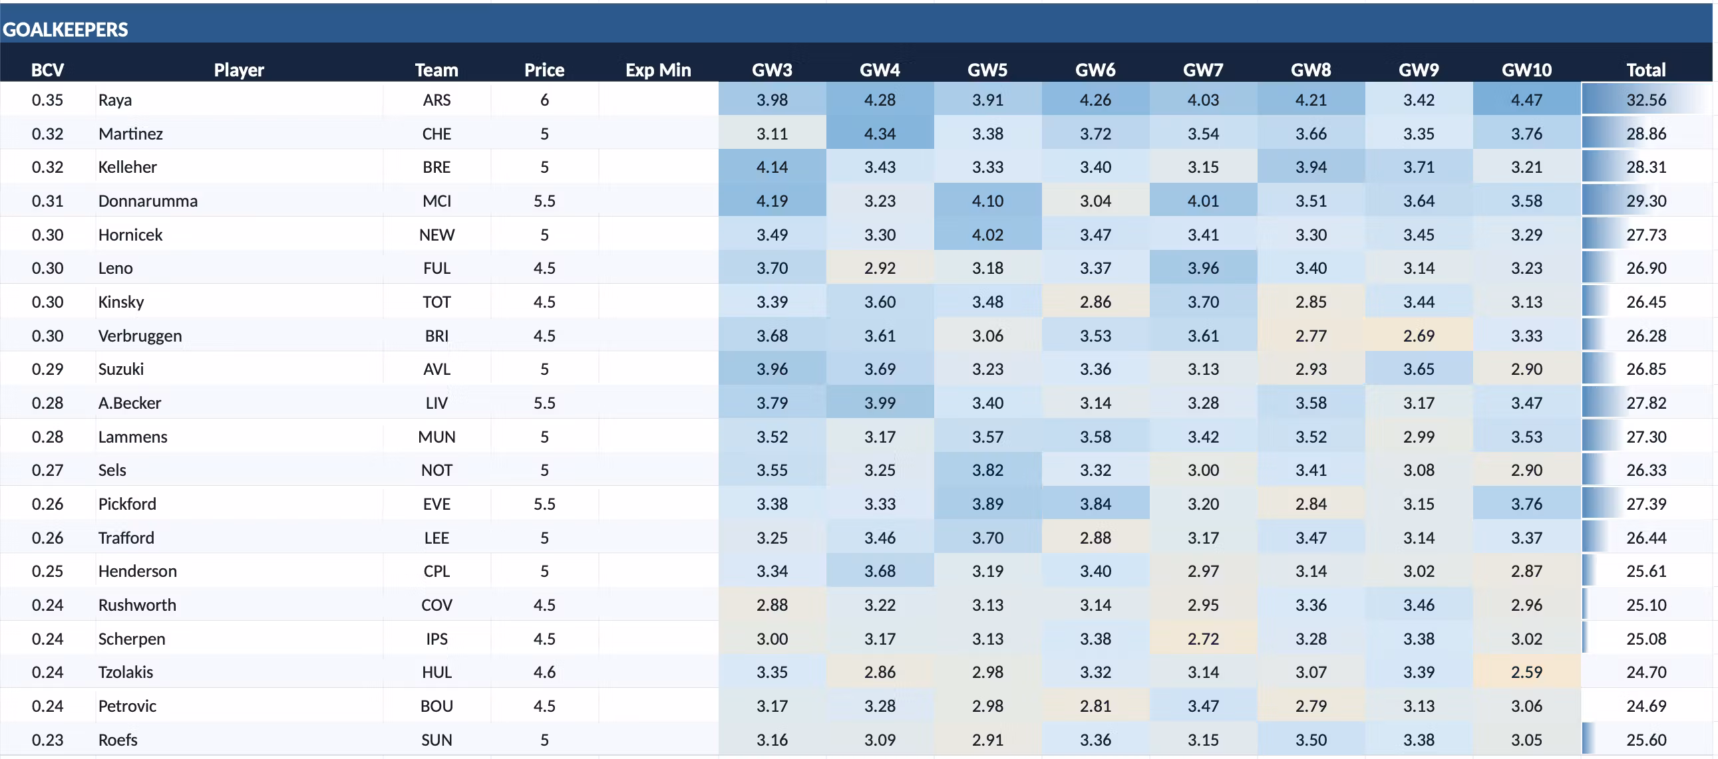1718x759 pixels.
Task: Select Raya's total value 32.56
Action: pos(1646,99)
